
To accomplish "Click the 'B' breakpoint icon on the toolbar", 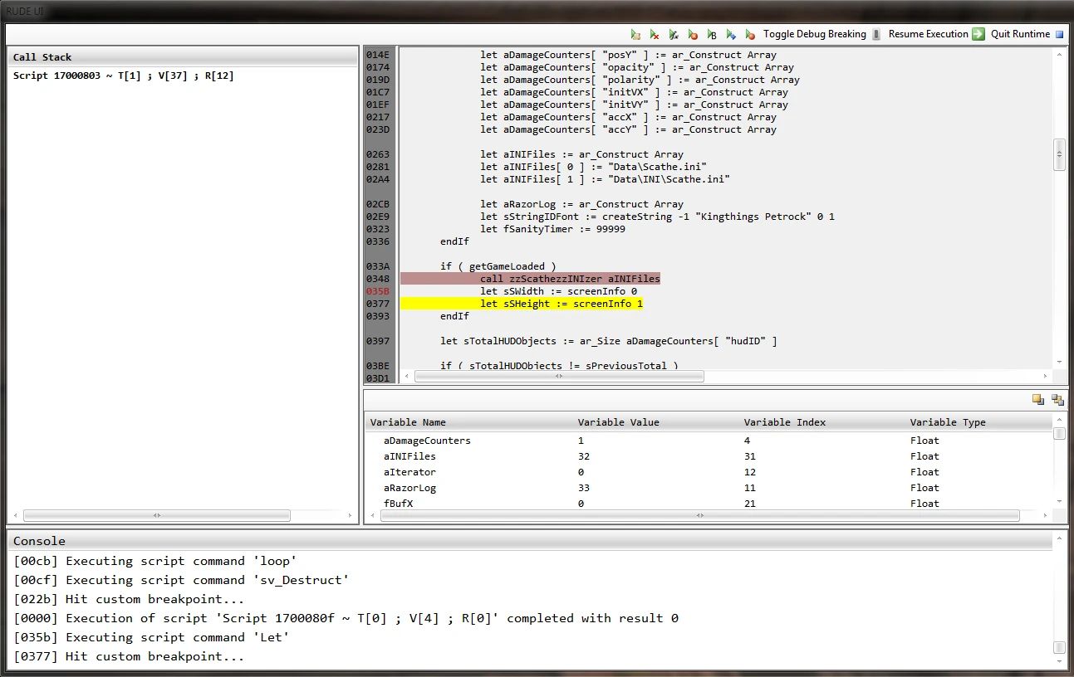I will pos(711,34).
